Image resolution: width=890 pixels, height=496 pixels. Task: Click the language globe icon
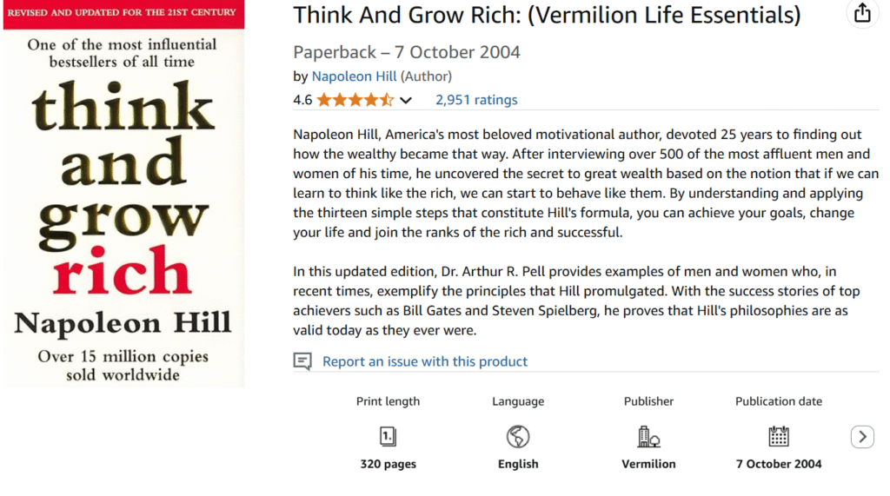tap(518, 436)
